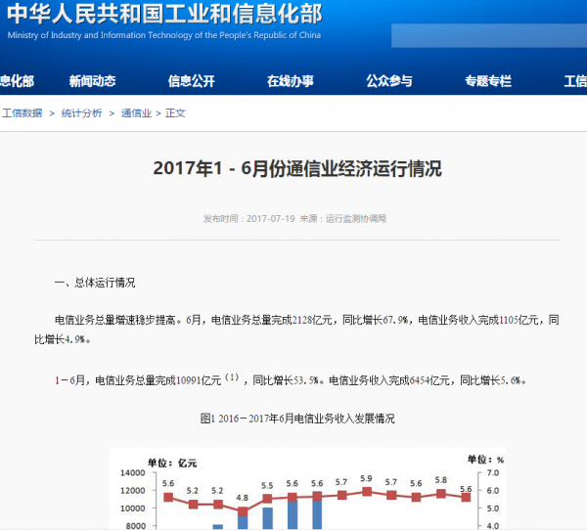Click the English ministry name subtitle
This screenshot has width=587, height=530.
click(164, 35)
